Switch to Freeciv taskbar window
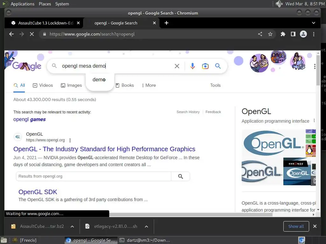 [x=24, y=240]
